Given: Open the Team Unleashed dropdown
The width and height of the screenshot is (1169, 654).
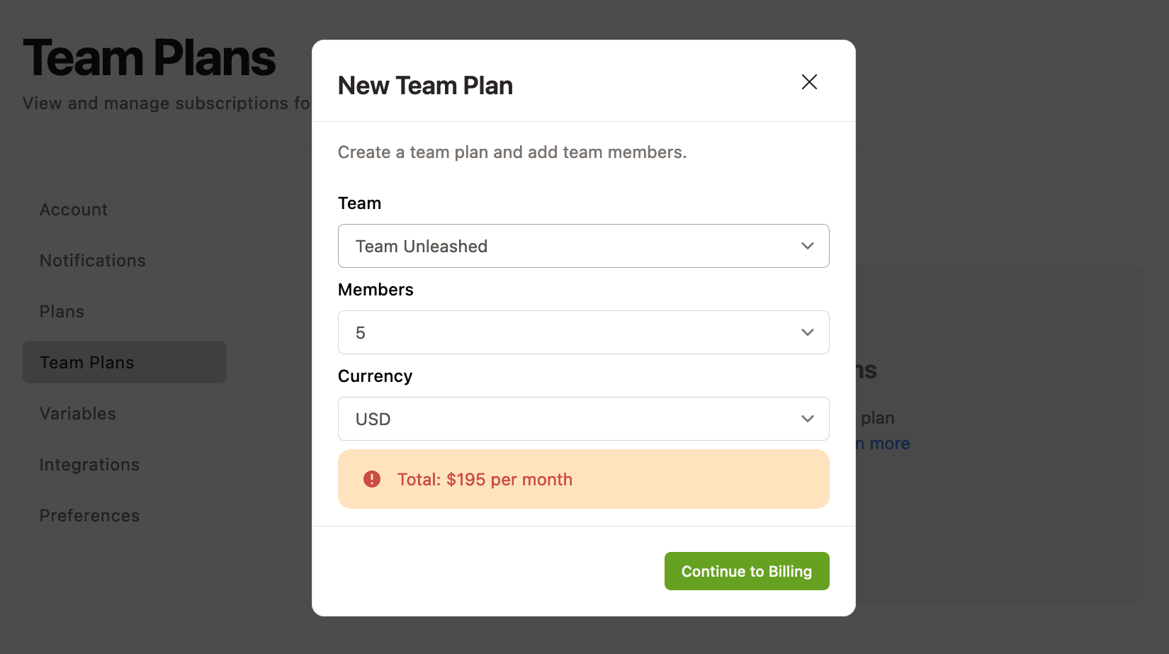Looking at the screenshot, I should (583, 246).
